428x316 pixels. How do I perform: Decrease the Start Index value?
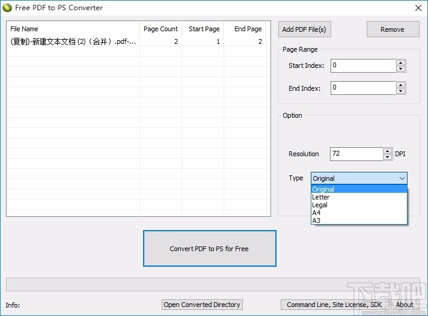pyautogui.click(x=401, y=68)
